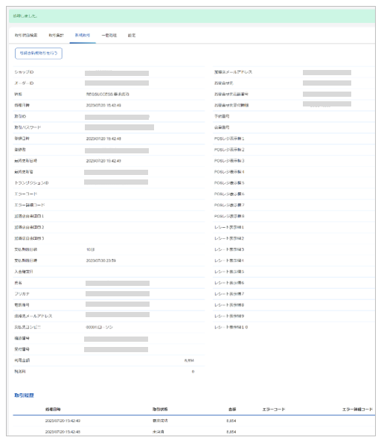The width and height of the screenshot is (384, 443).
Task: Click the 処理日時 column header
Action: coord(53,409)
